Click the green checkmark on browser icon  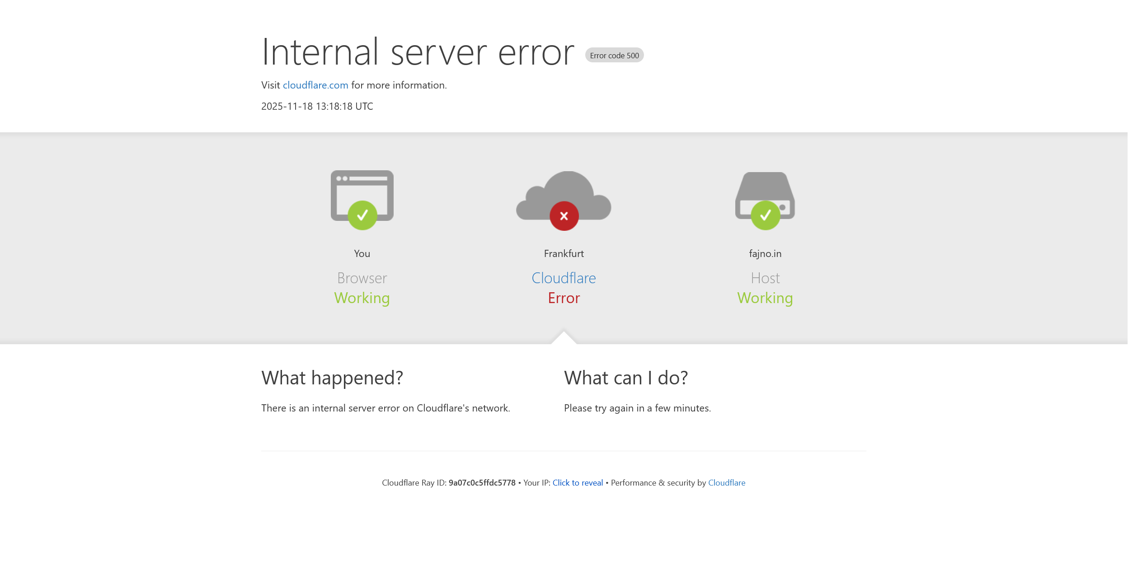[x=362, y=215]
